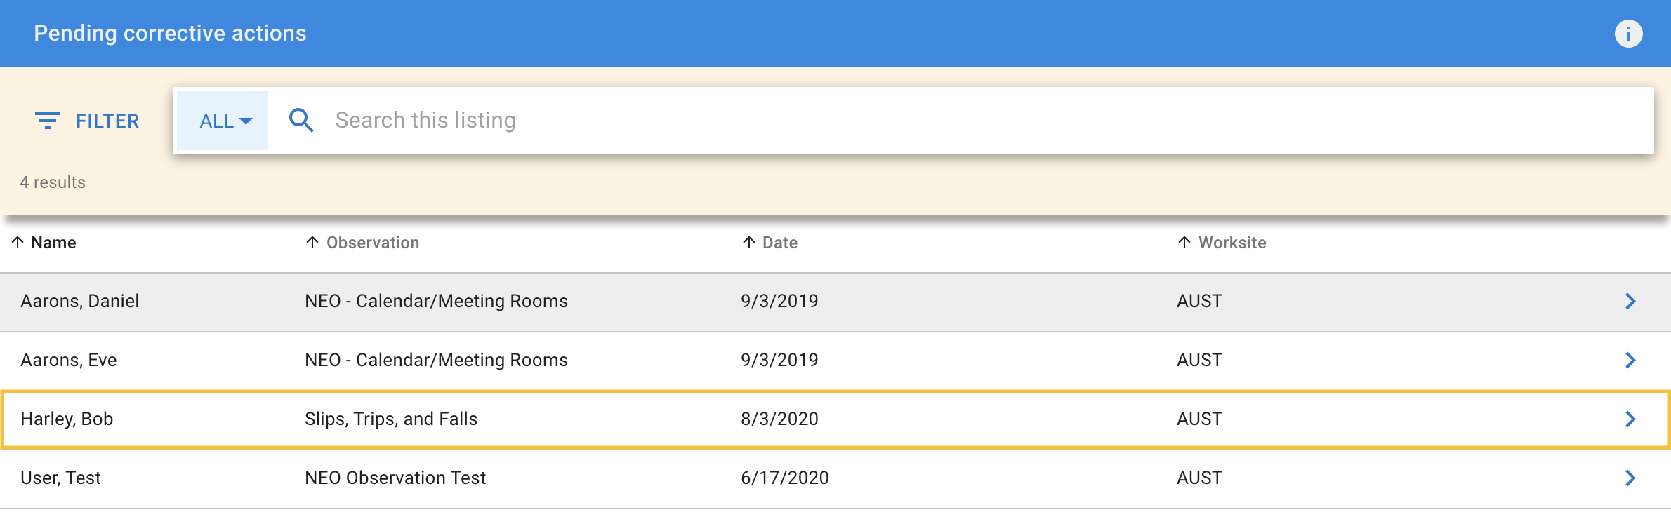Click the sort arrow beside Observation
1671x512 pixels.
(312, 243)
